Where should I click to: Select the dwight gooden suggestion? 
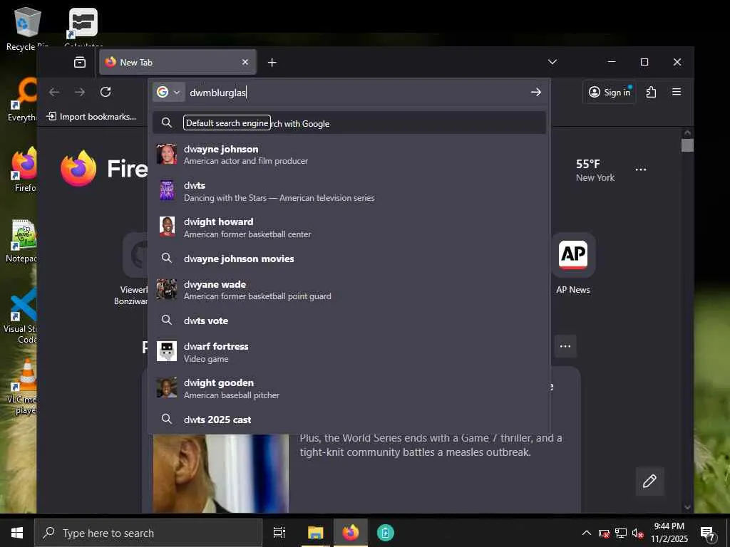pos(349,388)
